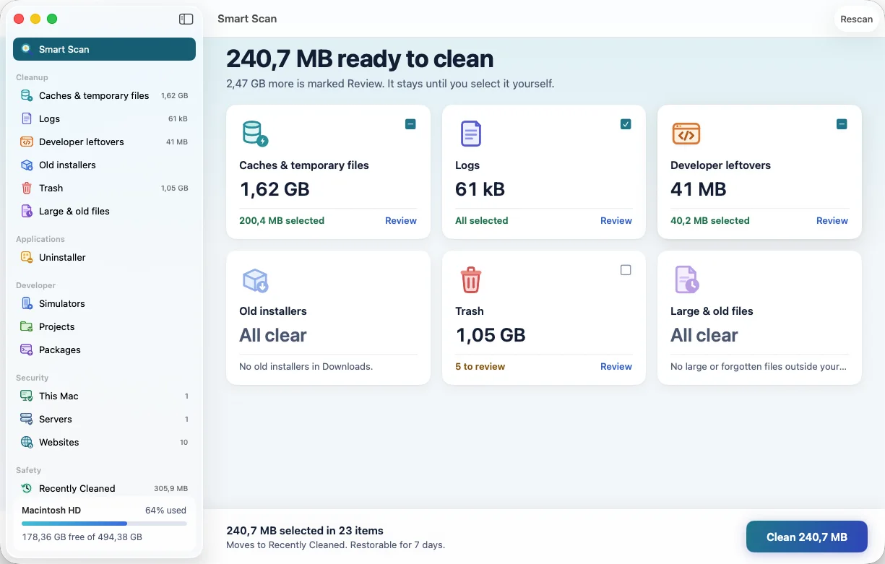The image size is (885, 564).
Task: Open Review on the Caches card
Action: [x=401, y=220]
